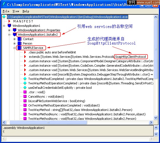Image resolution: width=160 pixels, height=143 pixels.
Task: Click the magenta method icon of OnTwoWayMethodOperationCompleted
Action: click(x=25, y=105)
